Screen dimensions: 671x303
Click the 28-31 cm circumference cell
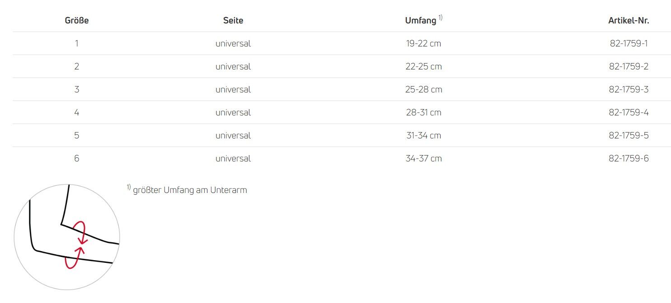click(423, 113)
